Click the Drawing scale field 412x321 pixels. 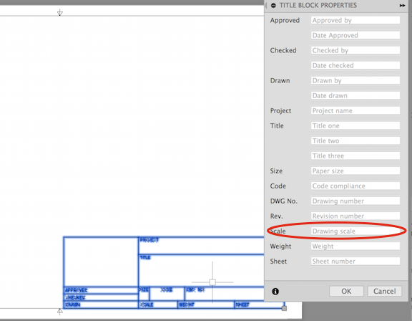point(355,231)
